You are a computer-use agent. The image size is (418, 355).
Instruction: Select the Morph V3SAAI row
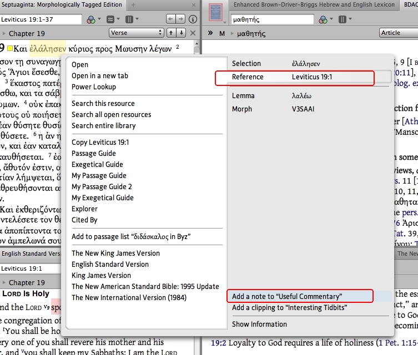tap(309, 109)
